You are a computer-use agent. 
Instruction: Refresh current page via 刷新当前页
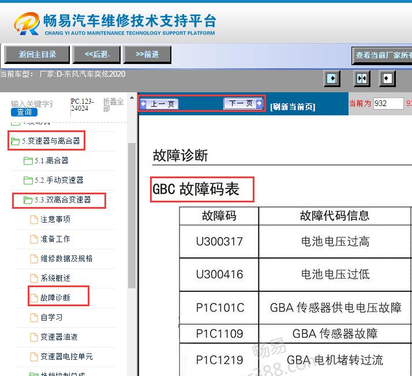293,107
